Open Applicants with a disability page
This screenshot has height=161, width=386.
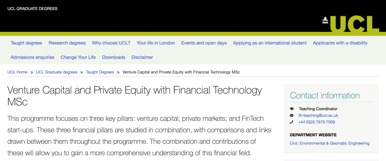click(340, 43)
